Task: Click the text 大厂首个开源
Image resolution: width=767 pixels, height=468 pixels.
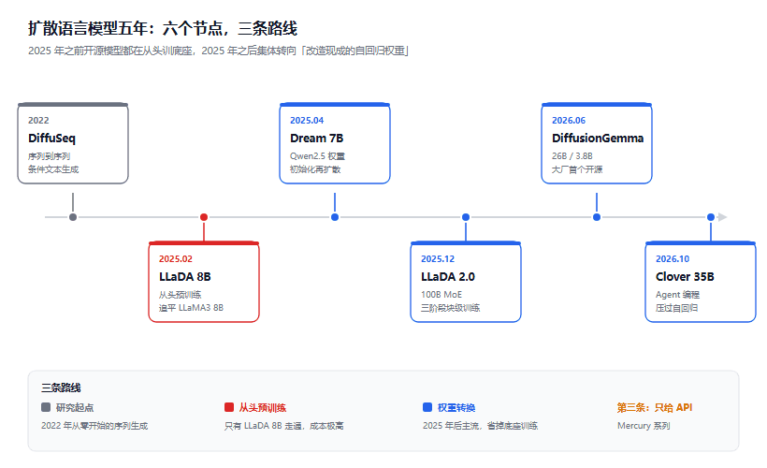Action: 577,169
